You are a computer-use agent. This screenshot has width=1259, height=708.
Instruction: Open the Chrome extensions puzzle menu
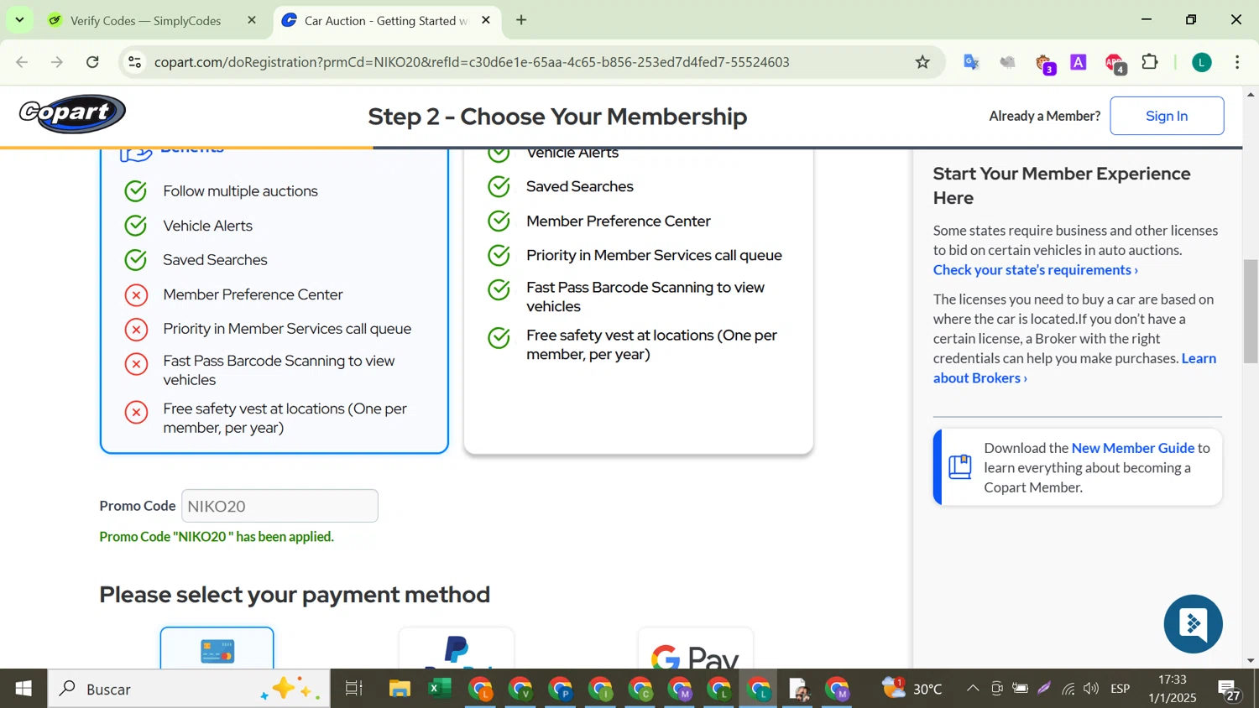pyautogui.click(x=1150, y=62)
